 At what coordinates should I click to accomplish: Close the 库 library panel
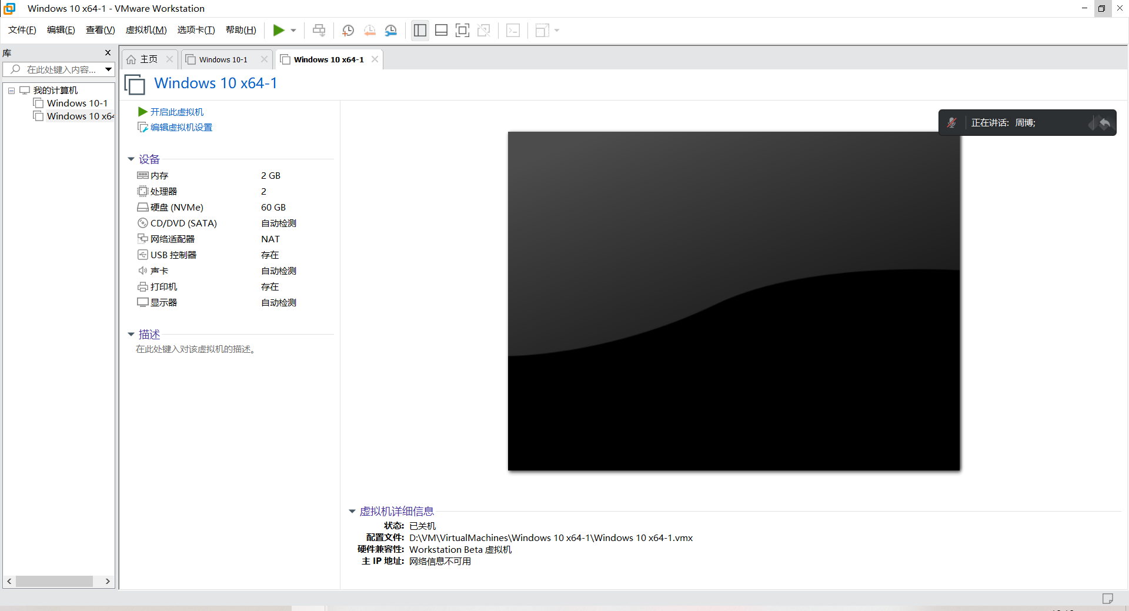[x=108, y=53]
